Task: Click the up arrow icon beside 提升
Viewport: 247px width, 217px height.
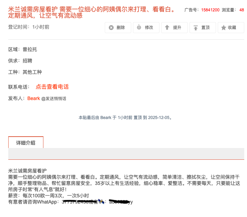Action: coord(167,28)
